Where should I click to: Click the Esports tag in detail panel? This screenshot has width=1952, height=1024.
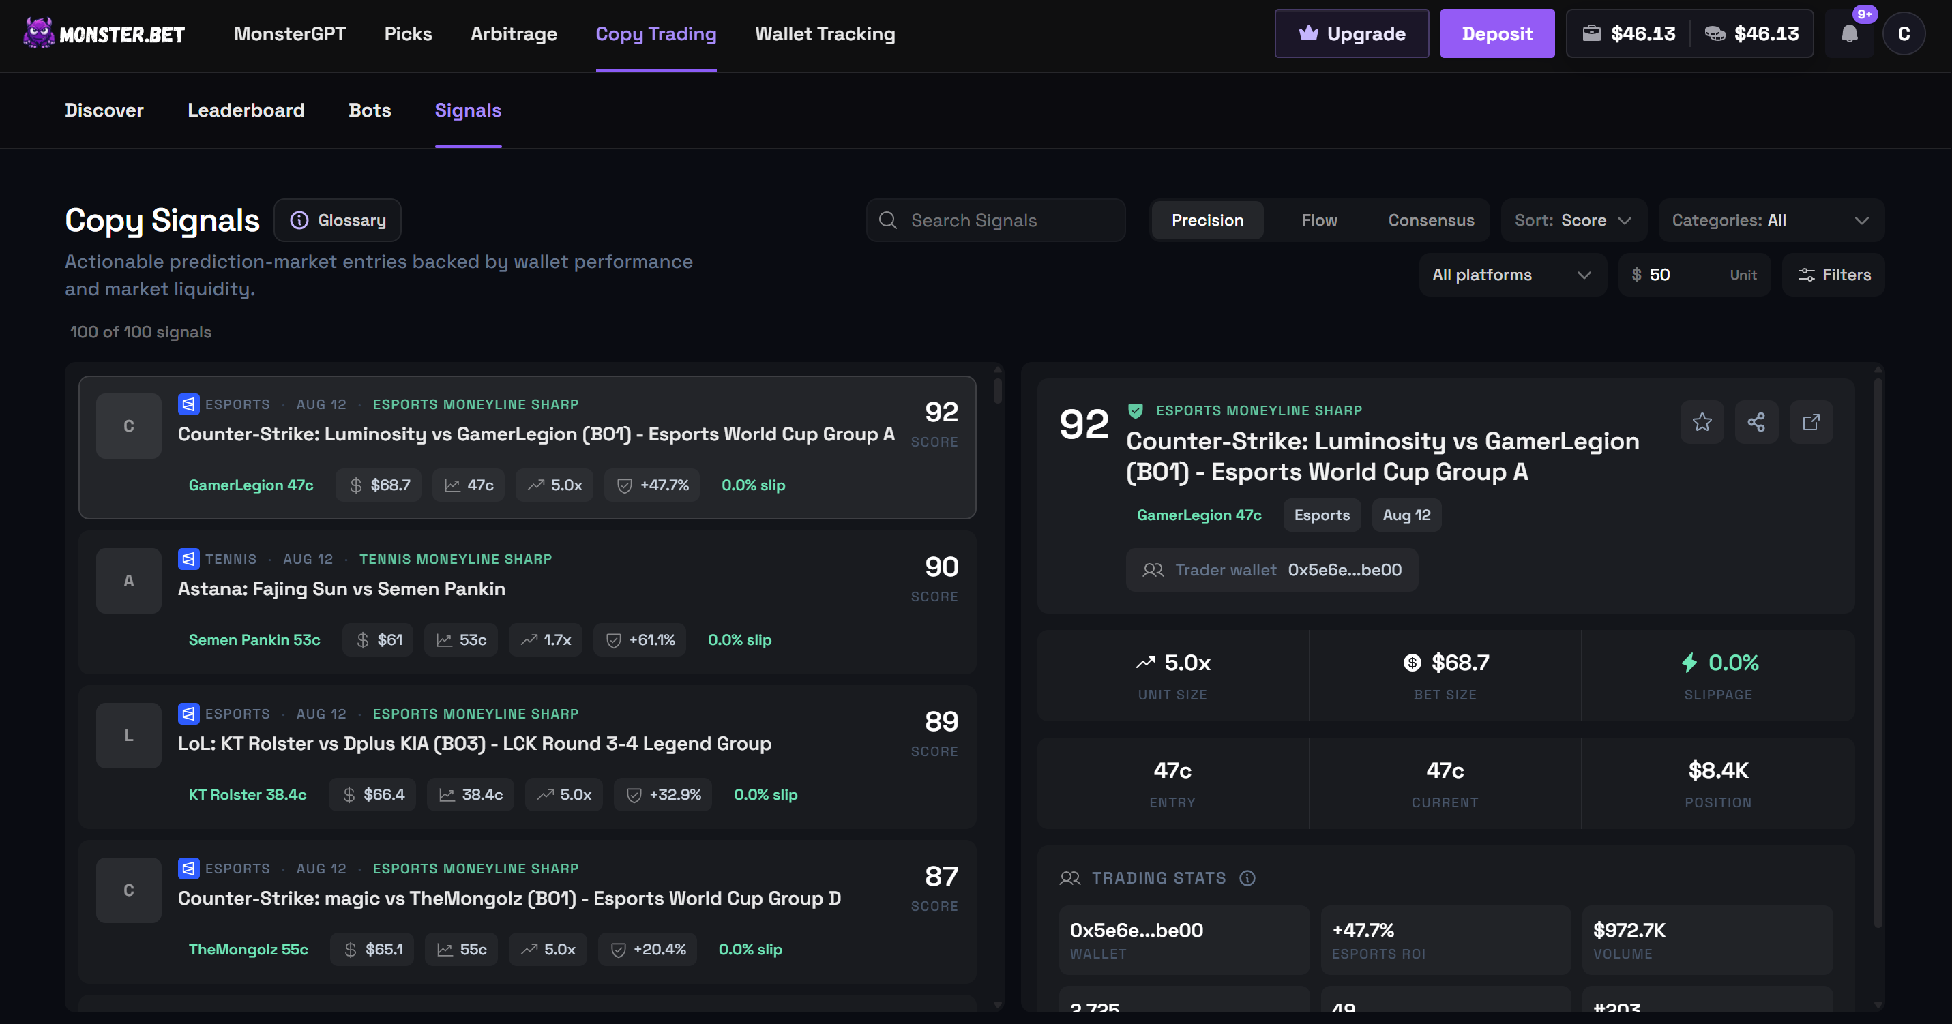(1322, 515)
